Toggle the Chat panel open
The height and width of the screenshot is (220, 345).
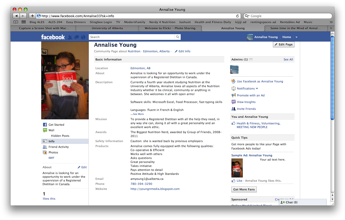coord(289,202)
